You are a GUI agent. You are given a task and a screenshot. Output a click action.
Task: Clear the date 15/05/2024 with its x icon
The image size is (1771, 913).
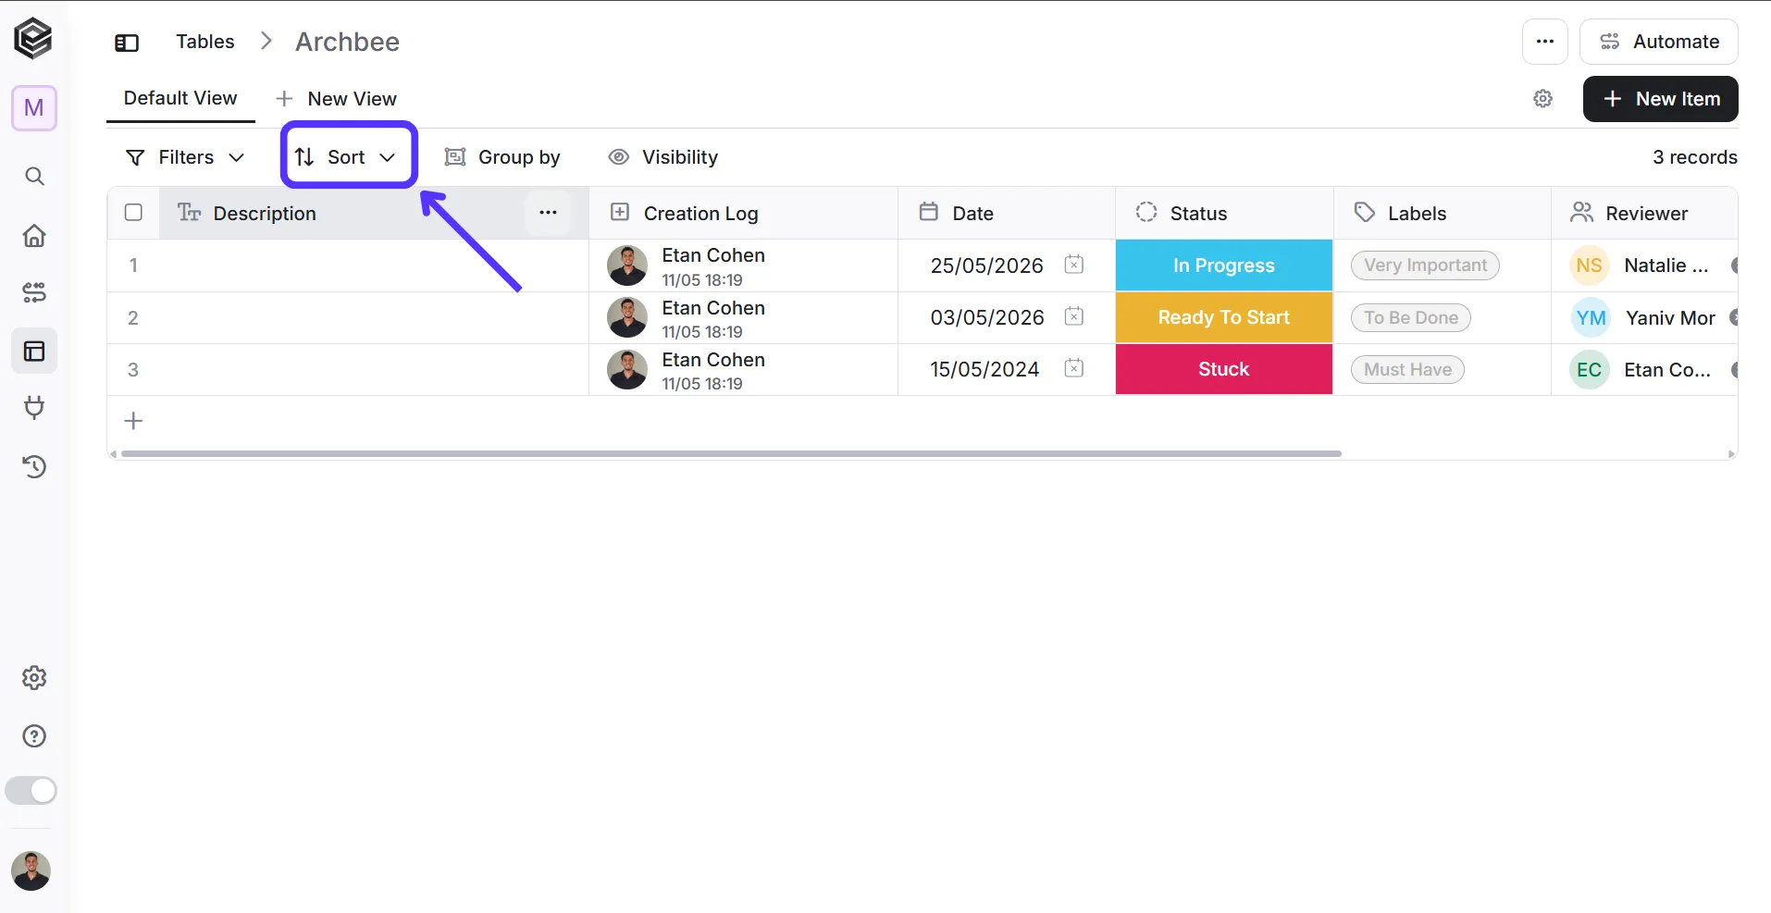pyautogui.click(x=1073, y=368)
